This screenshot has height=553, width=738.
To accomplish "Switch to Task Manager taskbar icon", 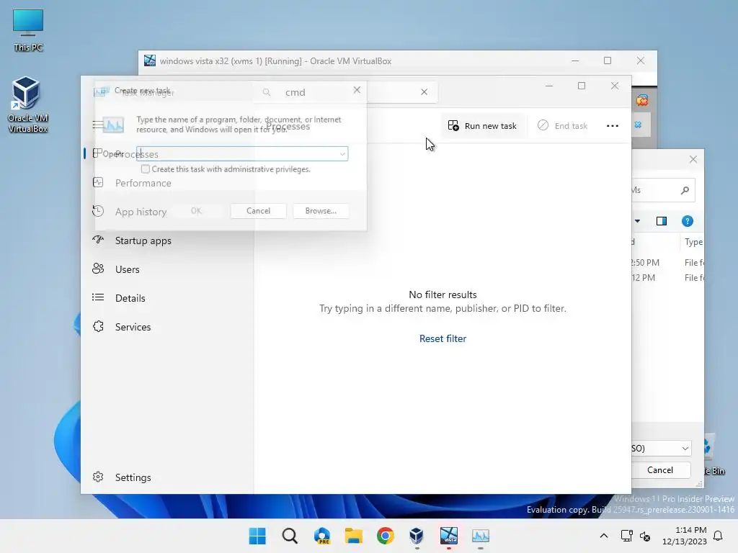I will pyautogui.click(x=481, y=536).
